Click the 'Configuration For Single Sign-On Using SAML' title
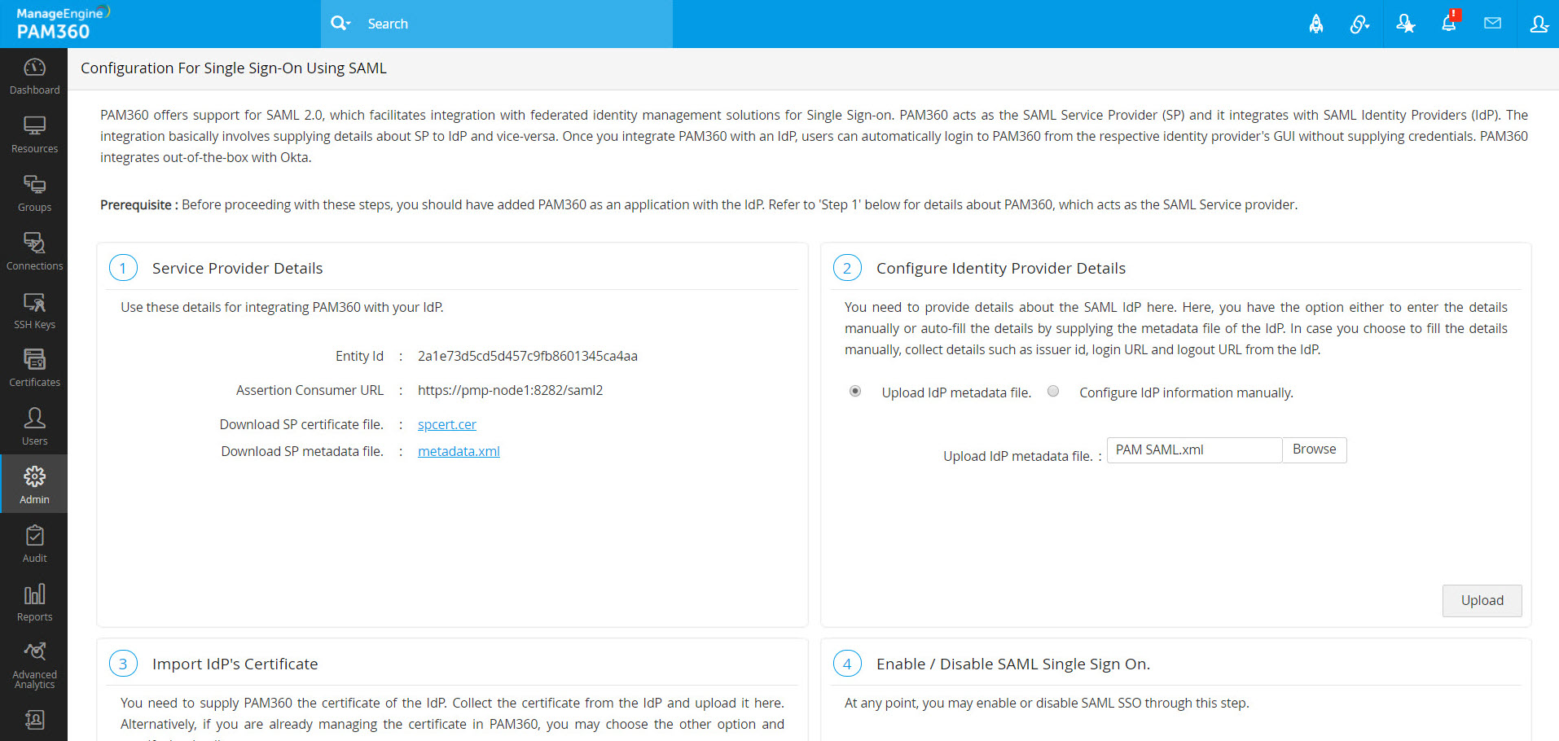Viewport: 1559px width, 741px height. [x=234, y=68]
